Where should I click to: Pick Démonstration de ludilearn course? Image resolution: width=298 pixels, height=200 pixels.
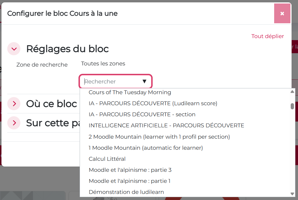[x=126, y=192]
